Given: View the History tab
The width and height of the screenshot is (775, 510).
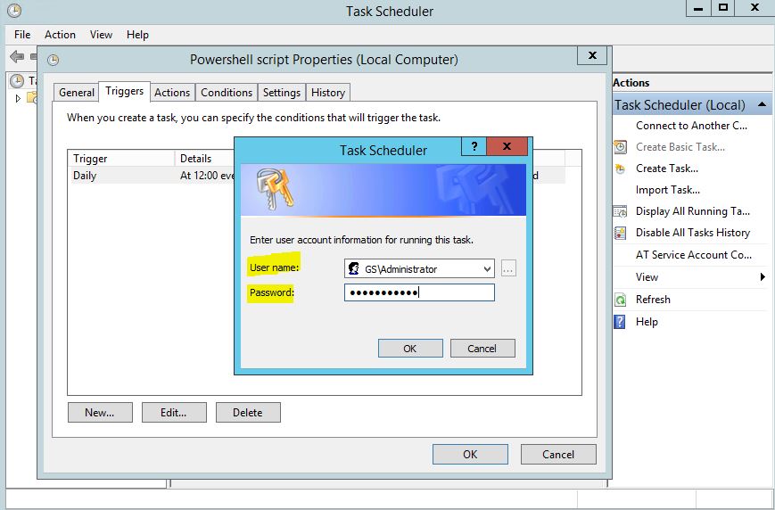Looking at the screenshot, I should point(328,93).
